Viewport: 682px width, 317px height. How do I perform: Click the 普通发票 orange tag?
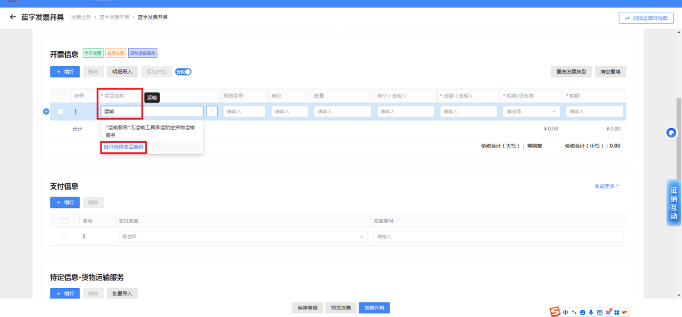point(116,54)
